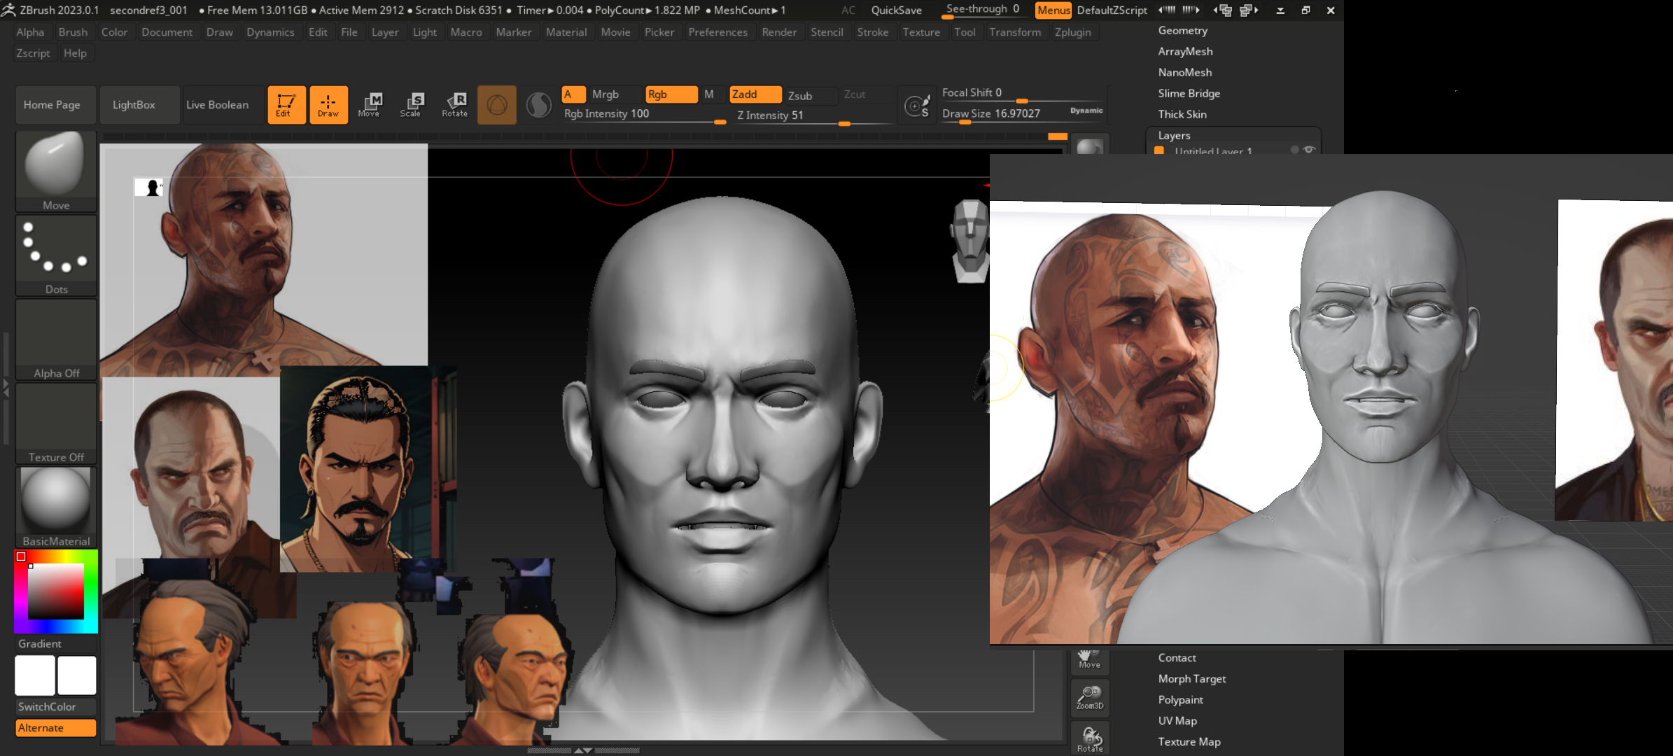Open the Stroke menu

click(x=872, y=32)
